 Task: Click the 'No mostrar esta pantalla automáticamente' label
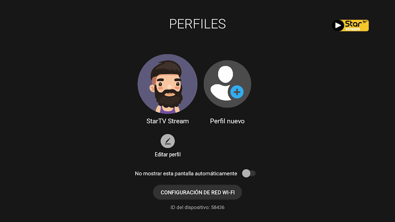(186, 173)
